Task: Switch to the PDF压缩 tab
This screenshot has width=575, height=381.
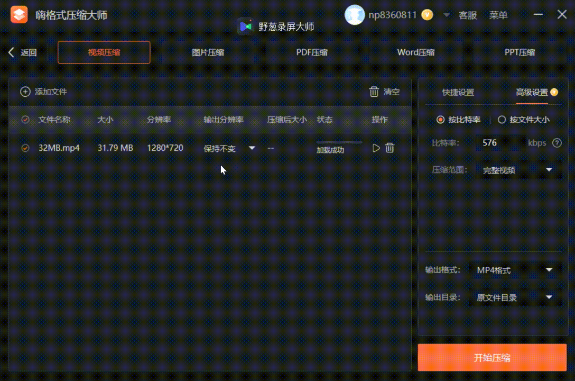Action: (312, 52)
